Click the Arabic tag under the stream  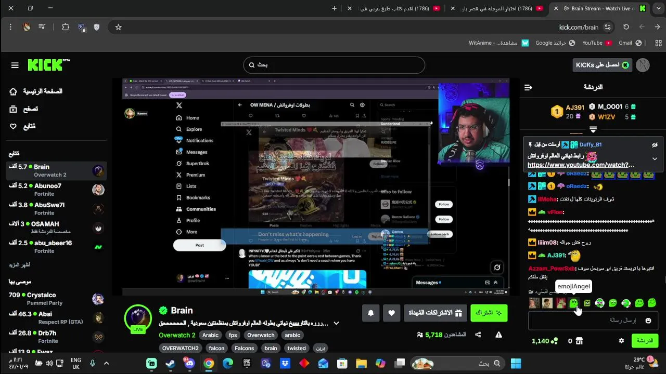tap(210, 335)
